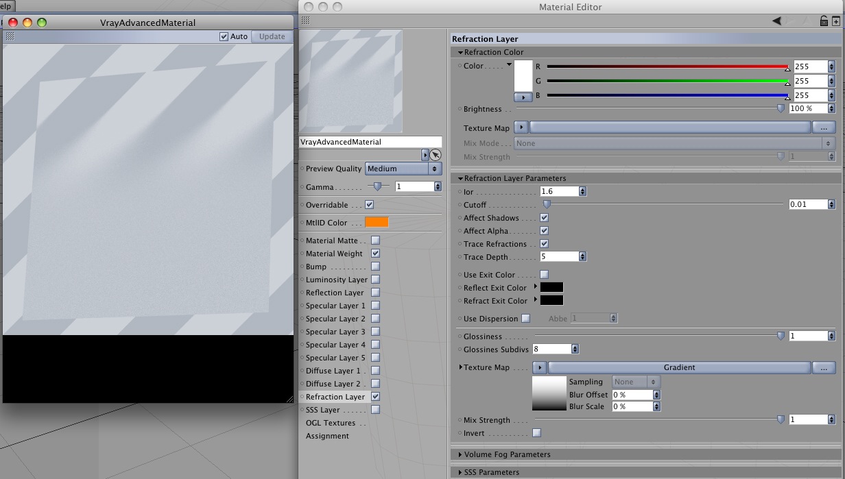Expand the SSS Parameters section

(460, 472)
